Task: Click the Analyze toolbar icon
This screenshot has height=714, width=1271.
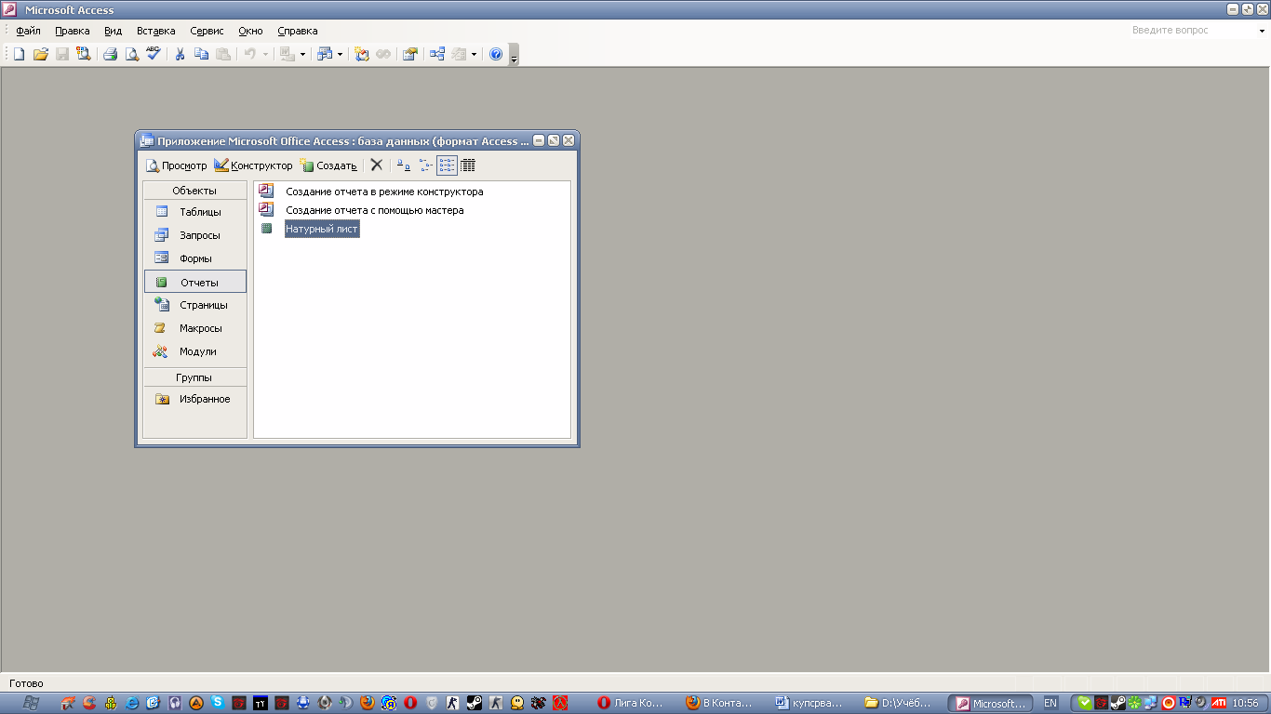Action: pyautogui.click(x=324, y=54)
